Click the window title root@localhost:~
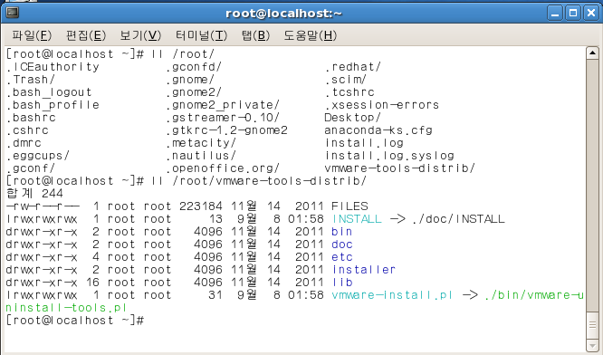Image resolution: width=603 pixels, height=355 pixels. (x=283, y=14)
